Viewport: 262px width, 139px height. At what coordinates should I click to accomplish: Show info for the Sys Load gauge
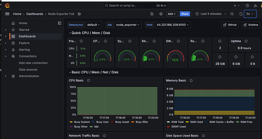[x=130, y=41]
